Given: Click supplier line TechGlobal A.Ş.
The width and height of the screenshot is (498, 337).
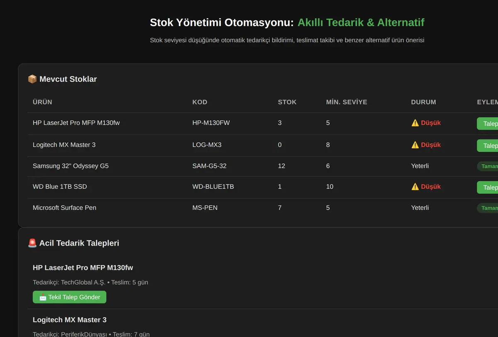Looking at the screenshot, I should click(90, 283).
